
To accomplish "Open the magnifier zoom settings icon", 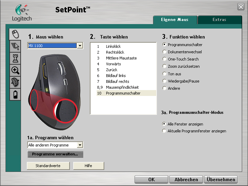I will [15, 70].
